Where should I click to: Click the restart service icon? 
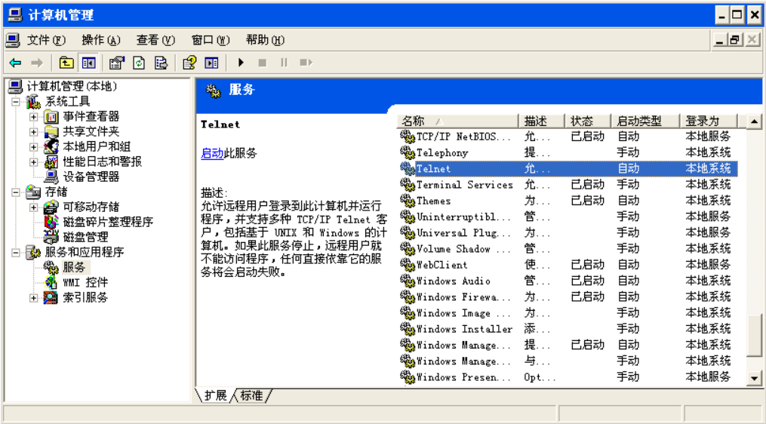point(306,63)
